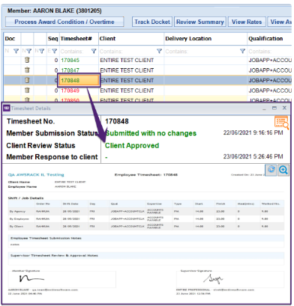
Task: Delete timesheet 170847 via trash icon
Action: click(x=27, y=70)
